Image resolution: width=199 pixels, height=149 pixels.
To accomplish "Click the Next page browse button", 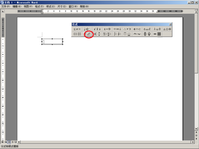I will (x=196, y=139).
